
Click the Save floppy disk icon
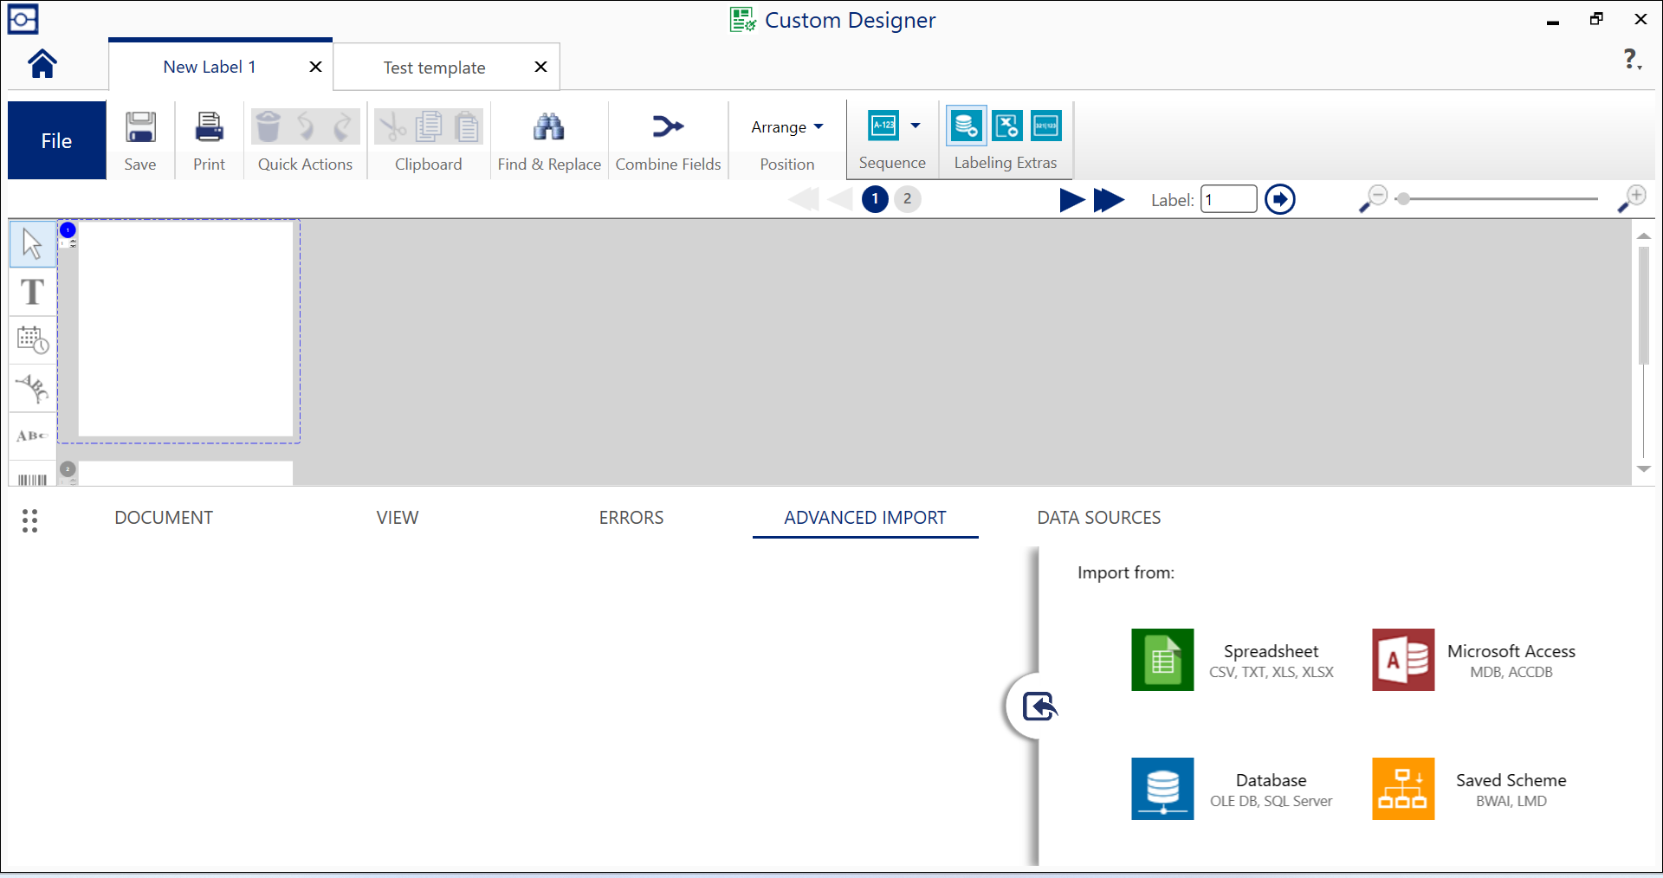click(x=140, y=127)
